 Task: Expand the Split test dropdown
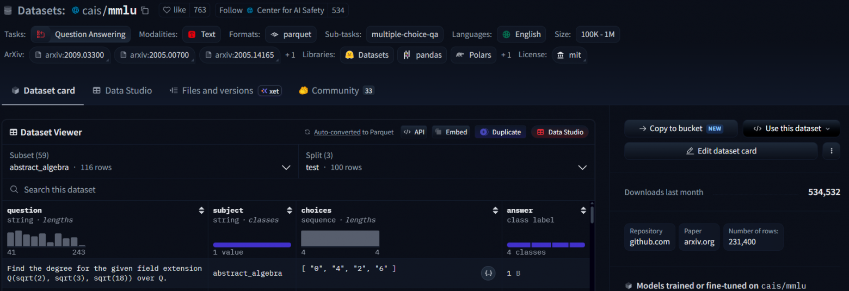(447, 162)
